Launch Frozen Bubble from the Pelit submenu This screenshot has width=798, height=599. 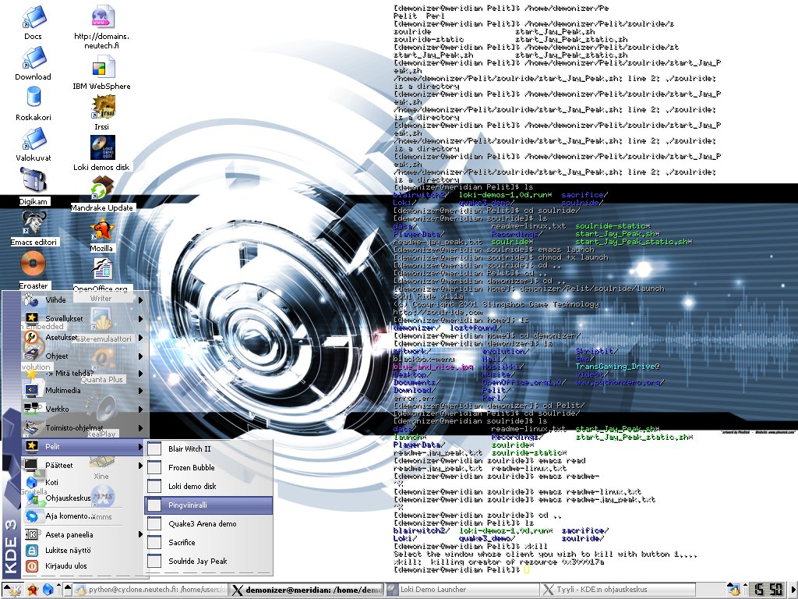(x=209, y=468)
